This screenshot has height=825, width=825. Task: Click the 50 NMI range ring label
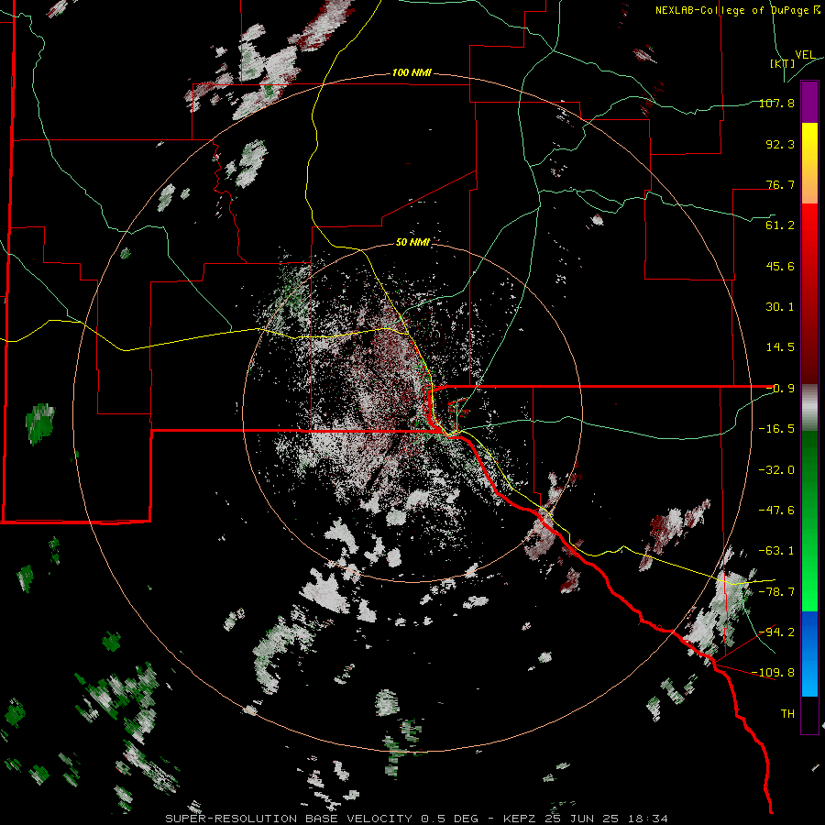click(x=412, y=242)
